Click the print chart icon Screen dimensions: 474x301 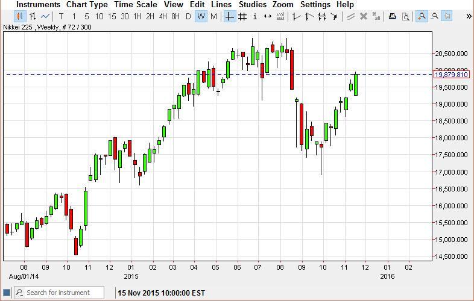coord(393,16)
